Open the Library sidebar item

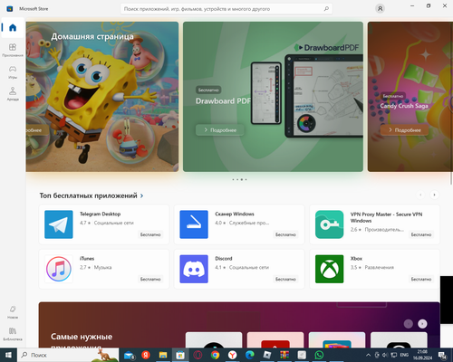point(13,334)
